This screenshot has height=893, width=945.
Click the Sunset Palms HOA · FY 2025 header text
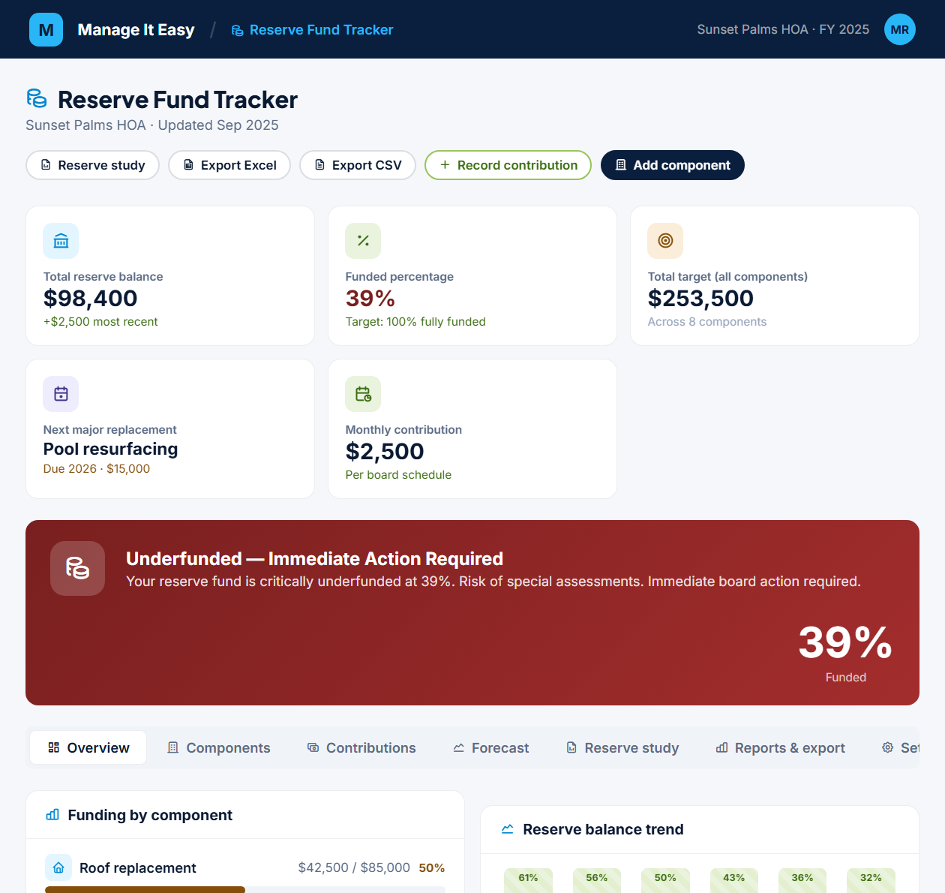(x=783, y=29)
